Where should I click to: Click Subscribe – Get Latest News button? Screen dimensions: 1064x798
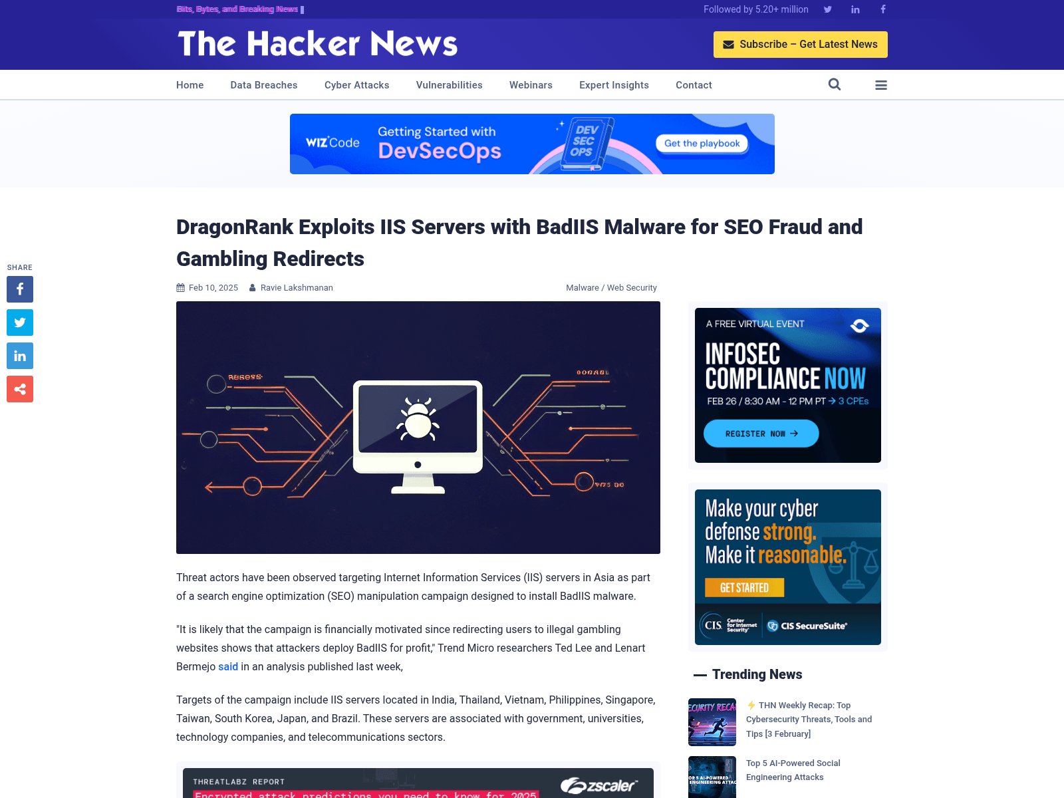pos(801,45)
